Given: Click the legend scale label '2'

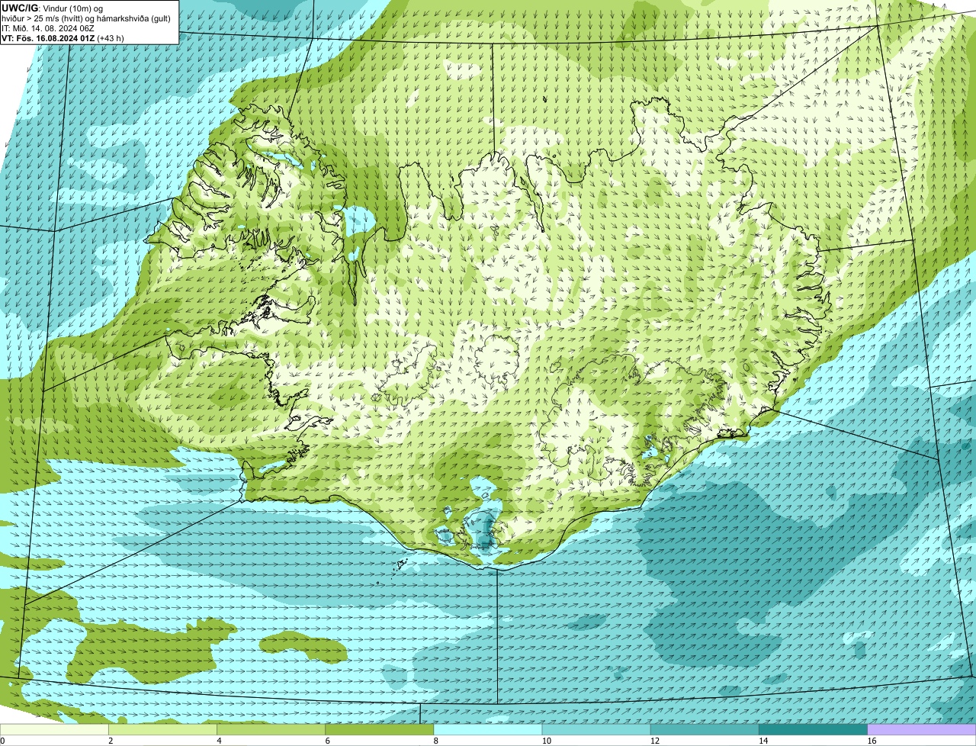Looking at the screenshot, I should [111, 741].
